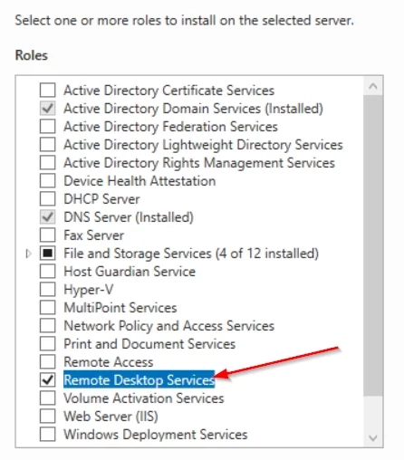Viewport: 404px width, 460px height.
Task: Enable the Remote Access checkbox
Action: tap(47, 362)
